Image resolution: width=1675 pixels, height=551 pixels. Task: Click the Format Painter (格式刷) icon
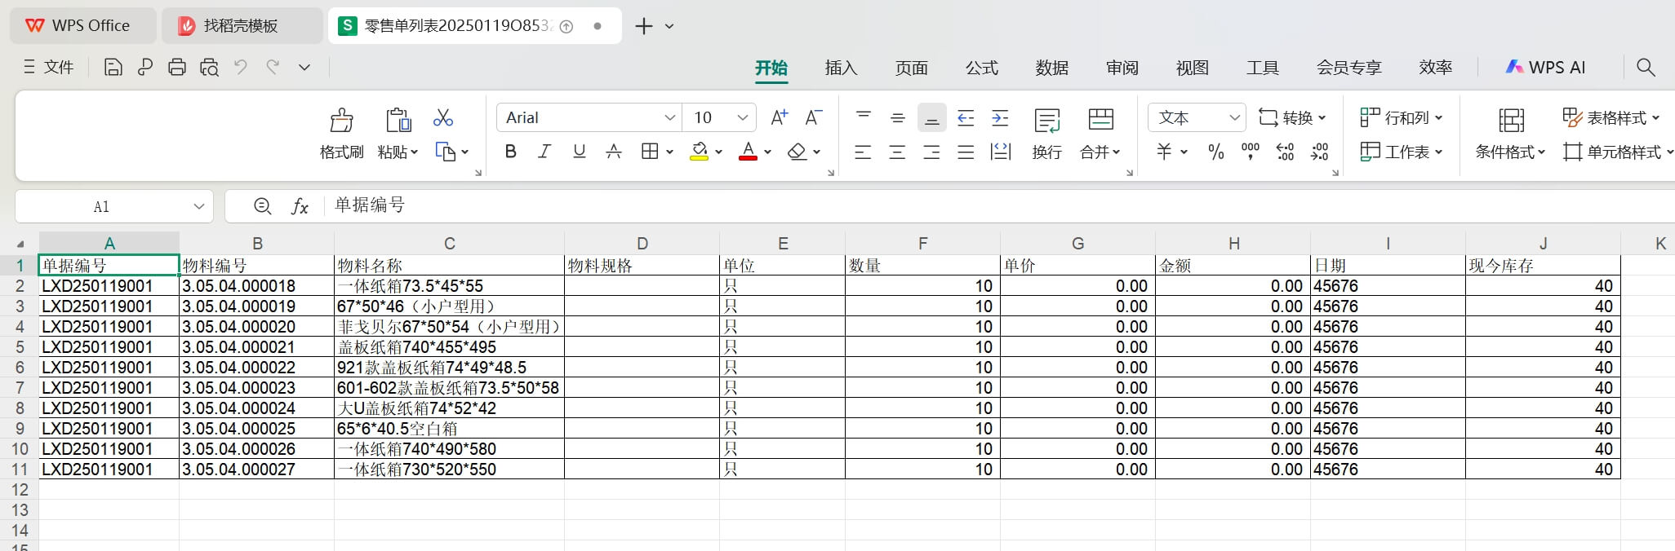[341, 121]
